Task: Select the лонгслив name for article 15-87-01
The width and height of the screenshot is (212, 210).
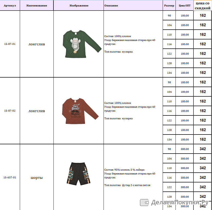Action: click(x=37, y=44)
